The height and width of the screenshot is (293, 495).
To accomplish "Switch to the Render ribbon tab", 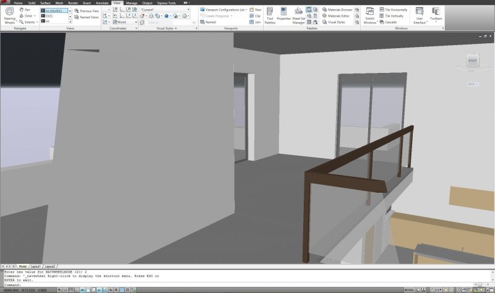I will click(x=73, y=3).
